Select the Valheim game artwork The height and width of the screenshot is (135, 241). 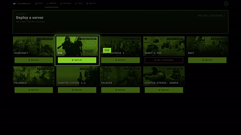point(120,76)
